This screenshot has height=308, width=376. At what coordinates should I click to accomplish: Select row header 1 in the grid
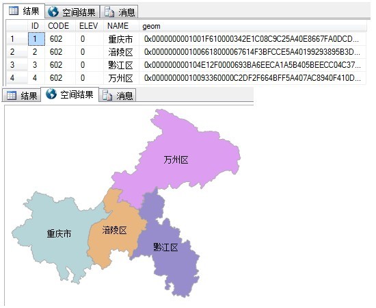[x=17, y=38]
